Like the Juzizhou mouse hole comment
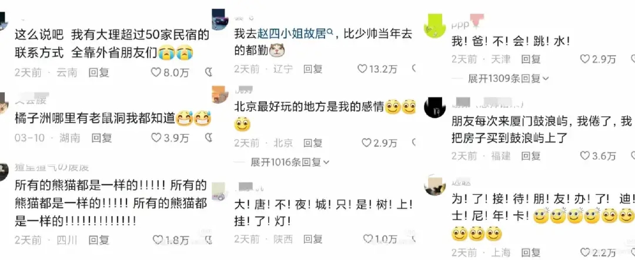Screen dimensions: 635x260 point(156,138)
